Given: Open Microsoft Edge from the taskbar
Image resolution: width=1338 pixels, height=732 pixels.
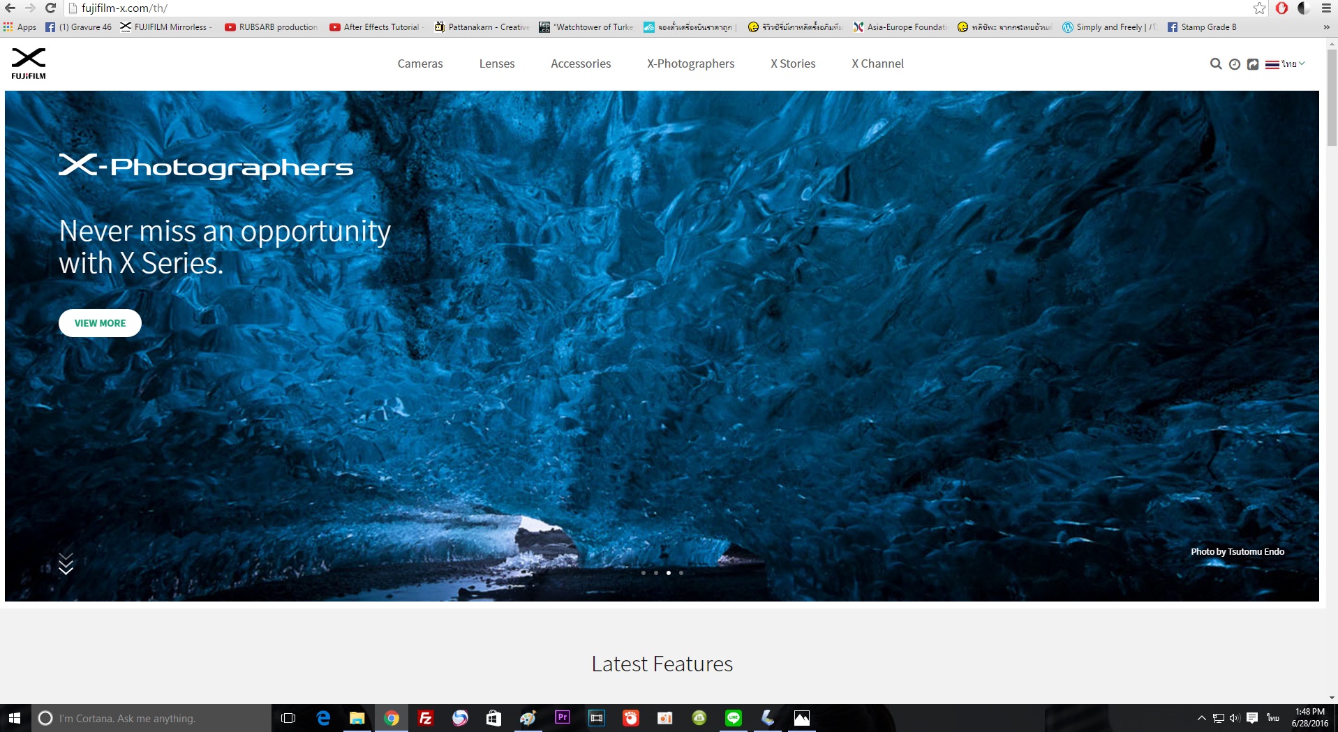Looking at the screenshot, I should click(x=323, y=718).
